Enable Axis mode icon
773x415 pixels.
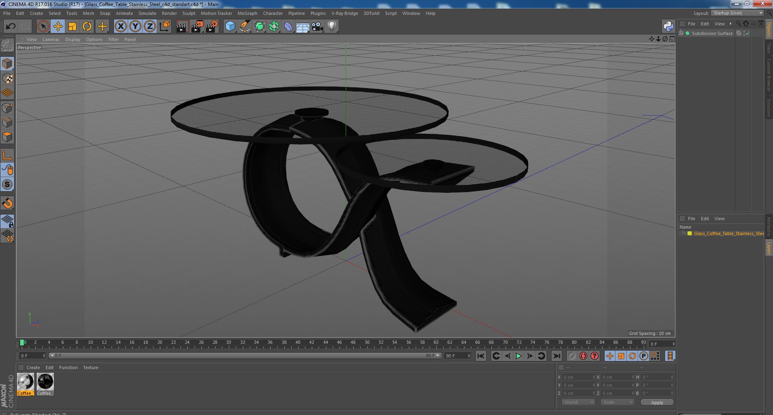click(7, 155)
